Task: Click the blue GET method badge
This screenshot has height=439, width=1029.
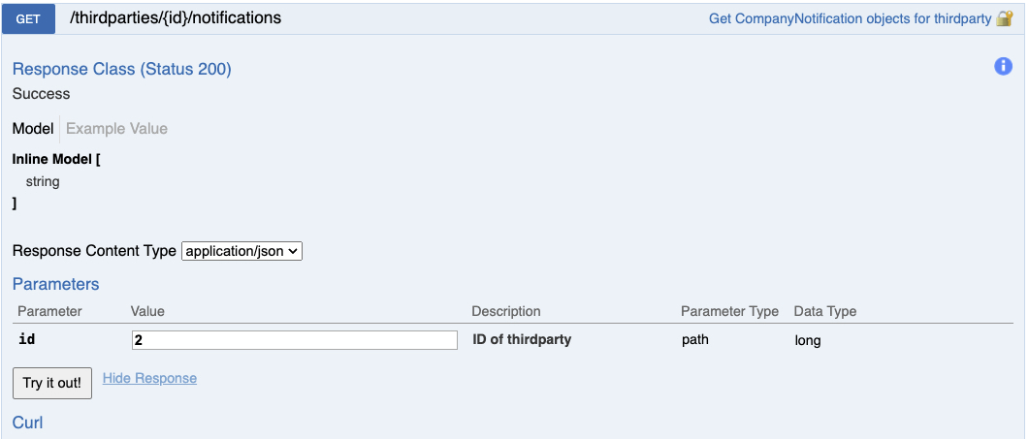Action: pyautogui.click(x=28, y=19)
